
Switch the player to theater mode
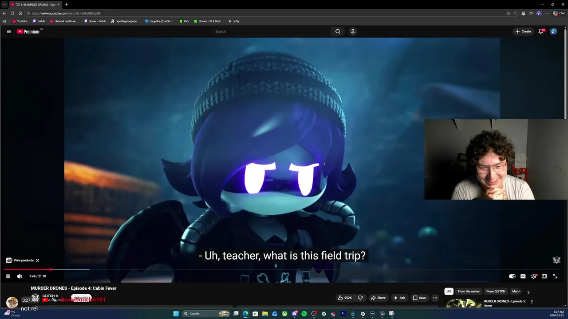click(x=544, y=276)
